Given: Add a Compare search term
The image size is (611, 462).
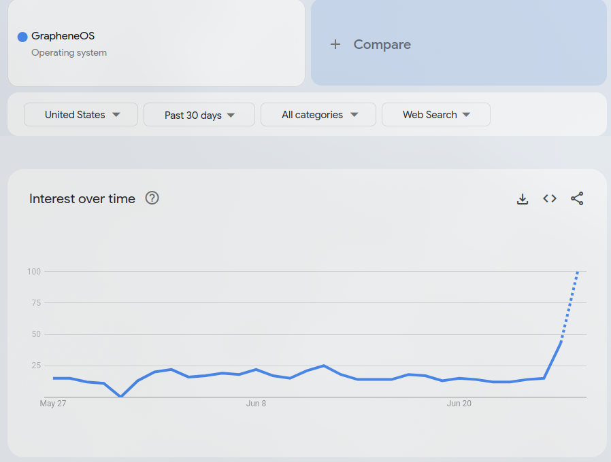Looking at the screenshot, I should pos(459,43).
